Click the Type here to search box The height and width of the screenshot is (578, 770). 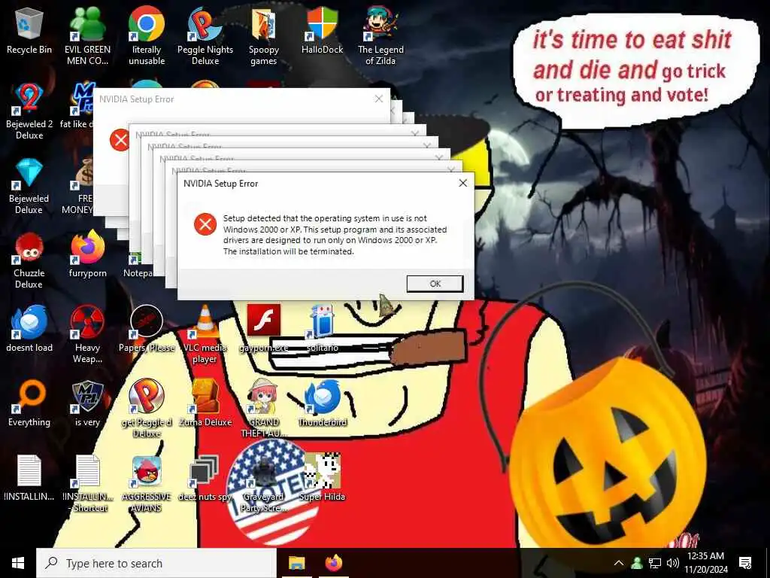click(x=156, y=563)
